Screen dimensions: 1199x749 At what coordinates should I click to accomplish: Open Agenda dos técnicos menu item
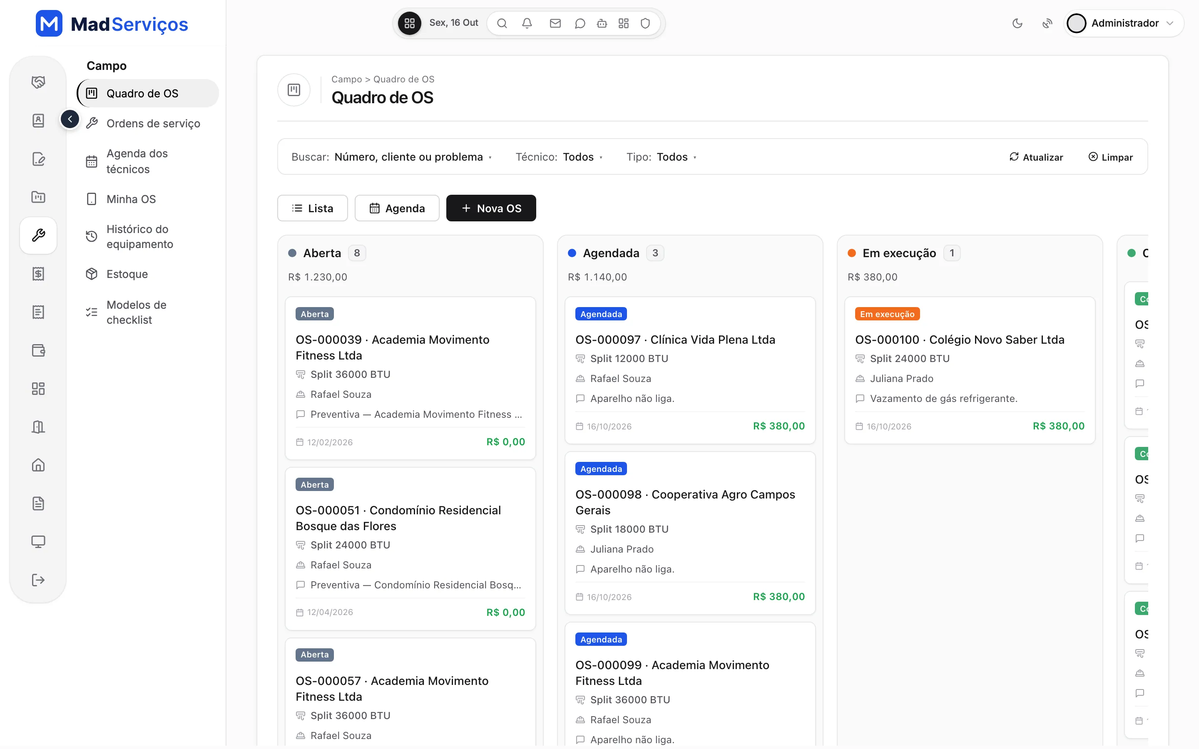point(148,161)
